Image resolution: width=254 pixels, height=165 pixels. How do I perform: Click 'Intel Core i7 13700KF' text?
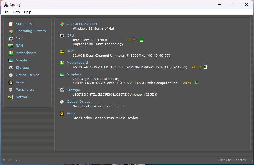coord(91,40)
